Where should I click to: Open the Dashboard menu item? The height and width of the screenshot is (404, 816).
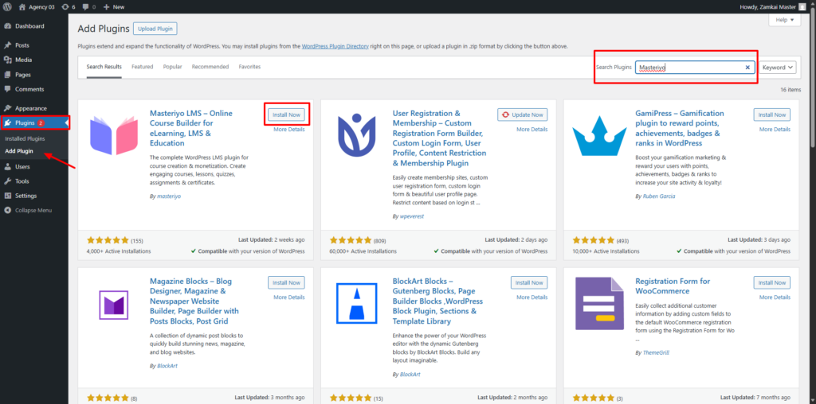(x=29, y=26)
